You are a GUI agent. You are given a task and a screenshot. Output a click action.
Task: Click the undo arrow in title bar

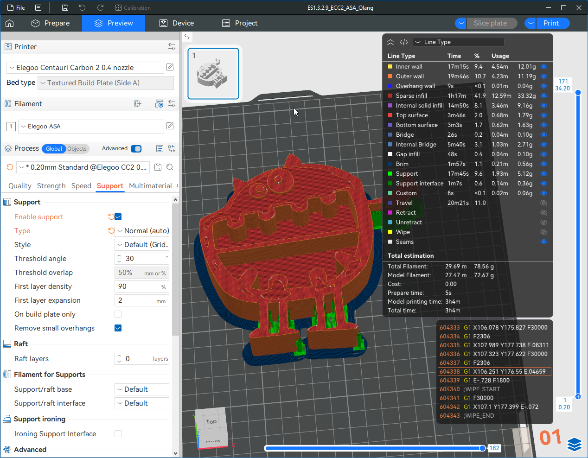[x=82, y=8]
